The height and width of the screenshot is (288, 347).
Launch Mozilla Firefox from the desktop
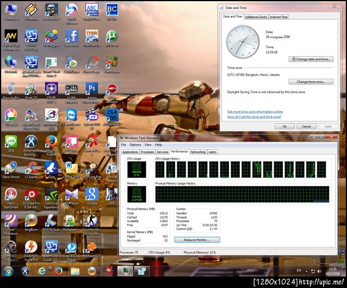51,146
